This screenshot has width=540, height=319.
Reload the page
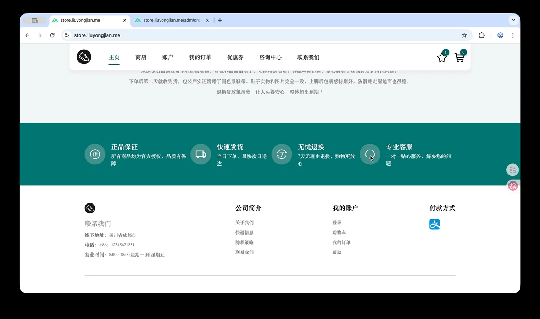52,35
